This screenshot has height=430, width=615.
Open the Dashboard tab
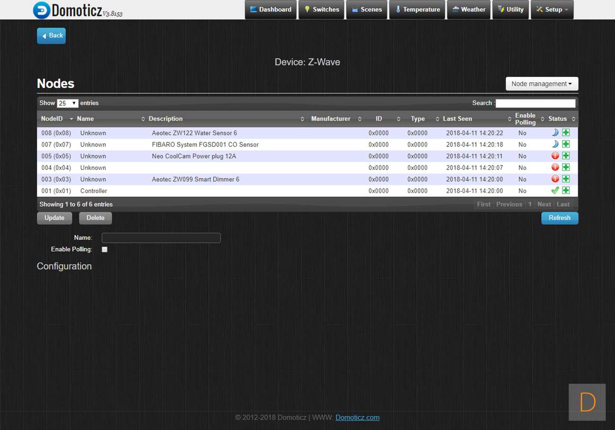[271, 9]
